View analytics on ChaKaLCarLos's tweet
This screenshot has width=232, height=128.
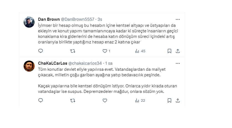[x=137, y=100]
